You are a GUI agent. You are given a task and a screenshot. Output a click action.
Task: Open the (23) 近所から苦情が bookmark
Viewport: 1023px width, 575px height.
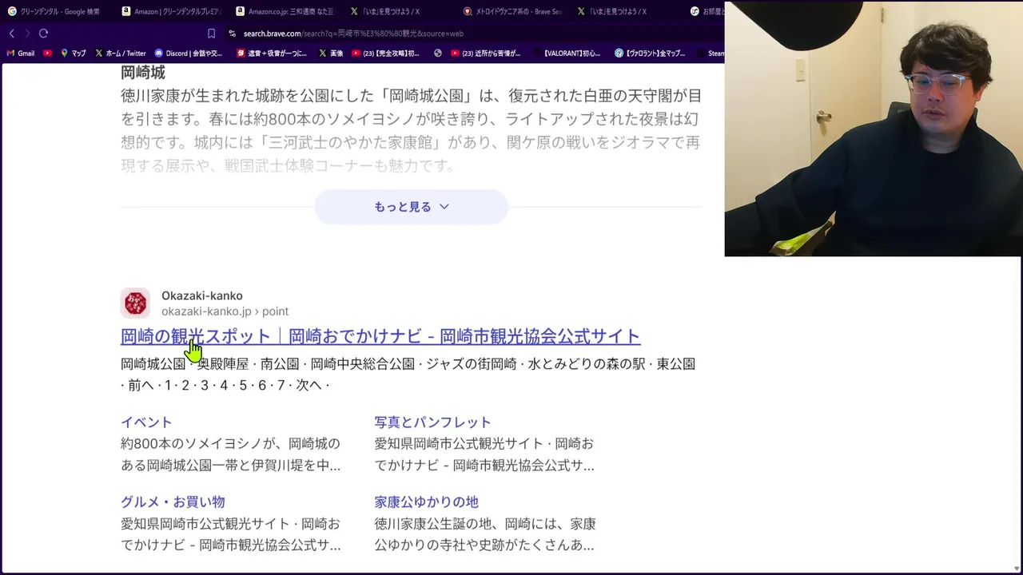485,54
